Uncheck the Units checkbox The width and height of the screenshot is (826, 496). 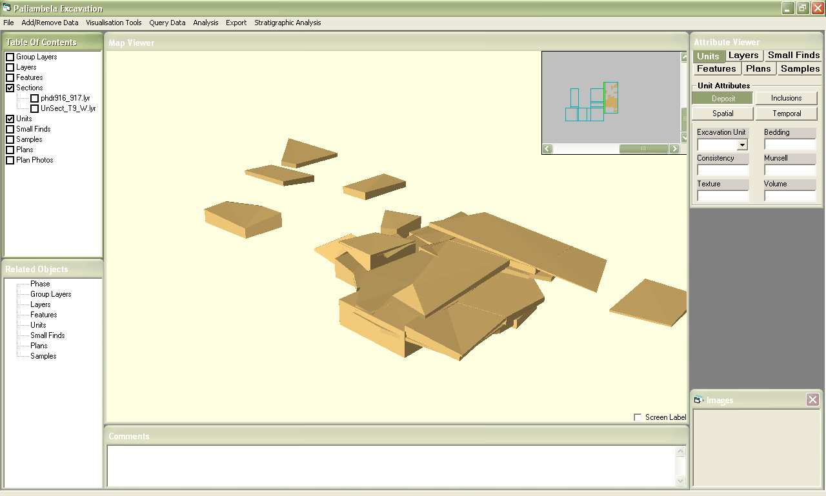[x=10, y=119]
